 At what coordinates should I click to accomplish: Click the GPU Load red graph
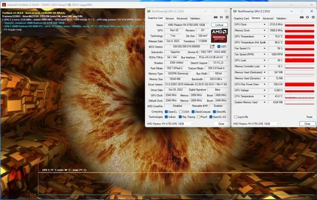(x=300, y=60)
